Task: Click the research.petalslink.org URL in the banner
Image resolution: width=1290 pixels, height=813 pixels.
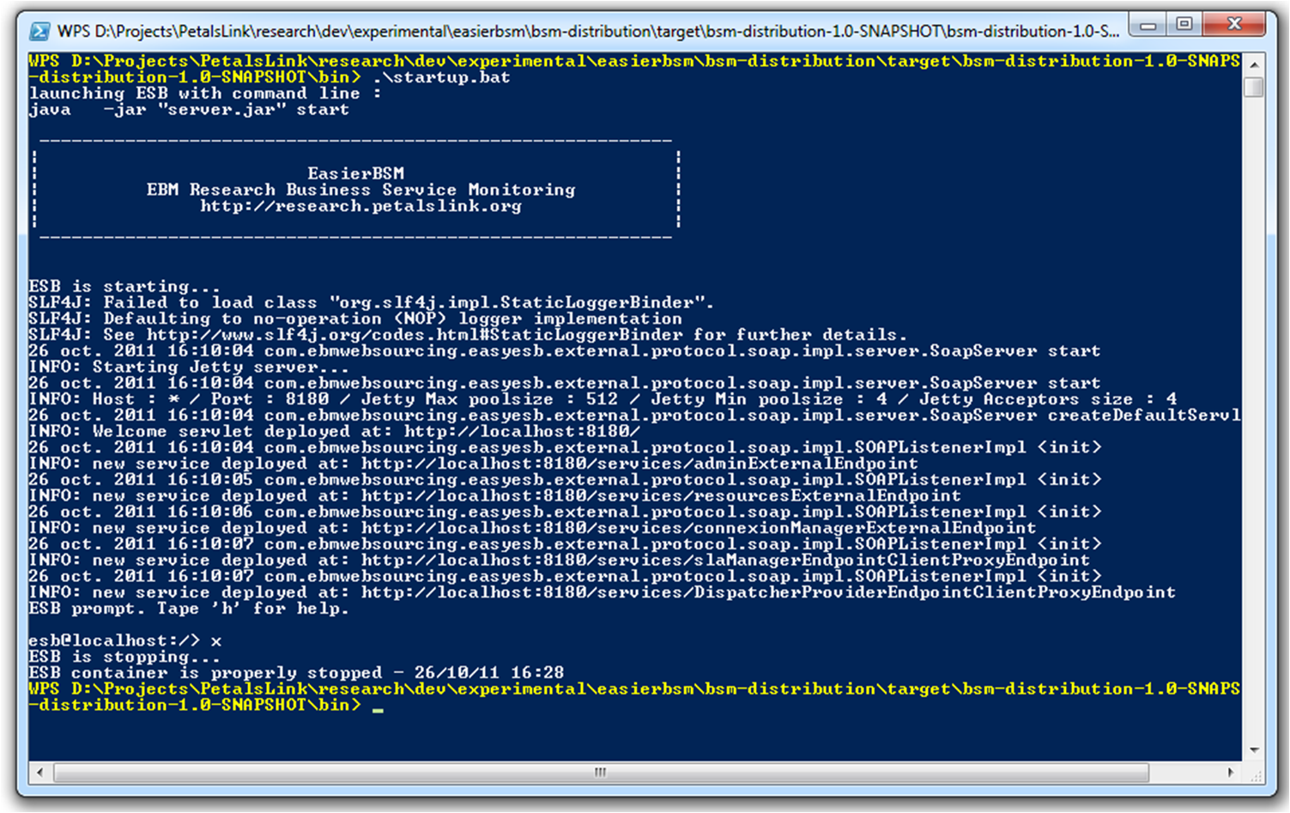Action: [360, 206]
